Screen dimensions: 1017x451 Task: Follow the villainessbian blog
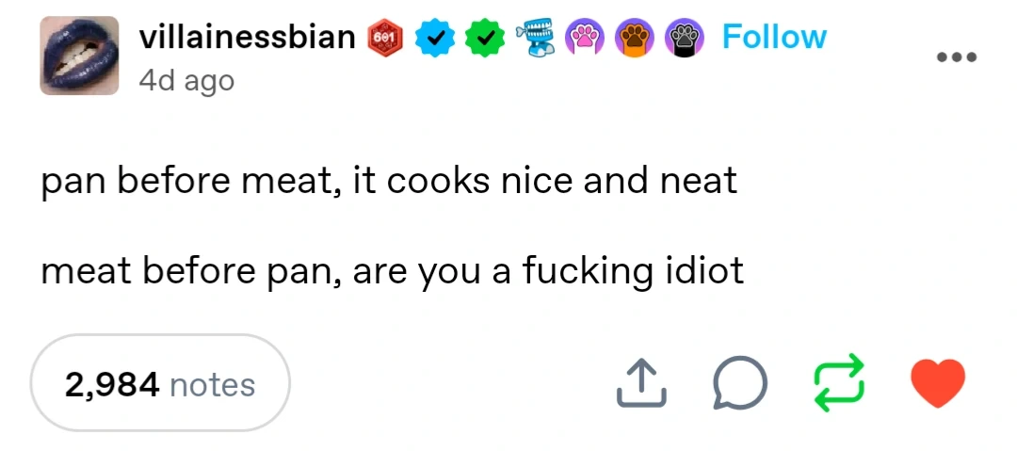click(774, 37)
